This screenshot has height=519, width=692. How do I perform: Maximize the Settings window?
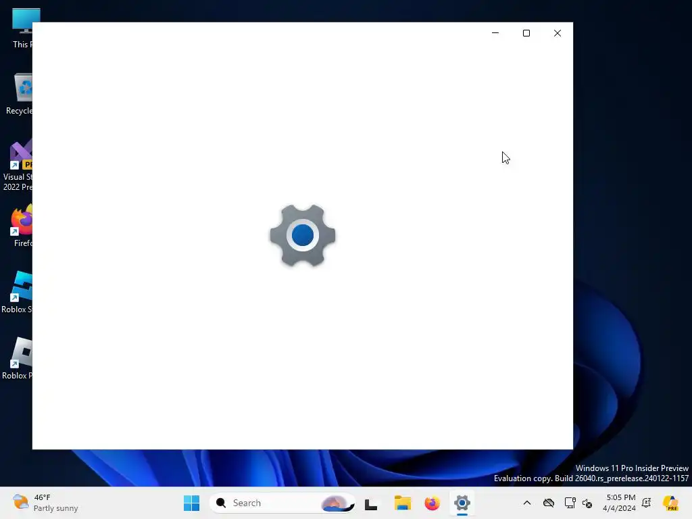point(526,33)
